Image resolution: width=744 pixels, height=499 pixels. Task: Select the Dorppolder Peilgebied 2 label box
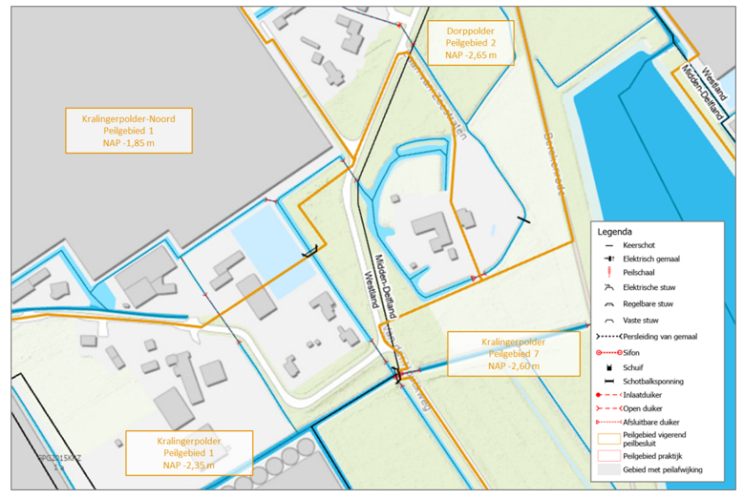471,44
